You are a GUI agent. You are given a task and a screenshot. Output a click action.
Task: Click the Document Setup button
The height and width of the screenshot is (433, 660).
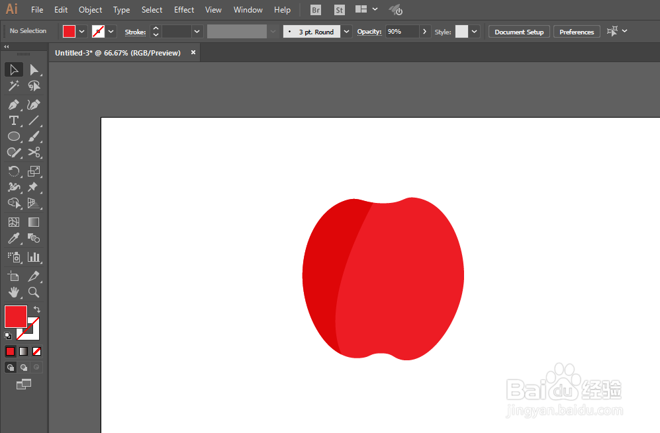[x=519, y=32]
